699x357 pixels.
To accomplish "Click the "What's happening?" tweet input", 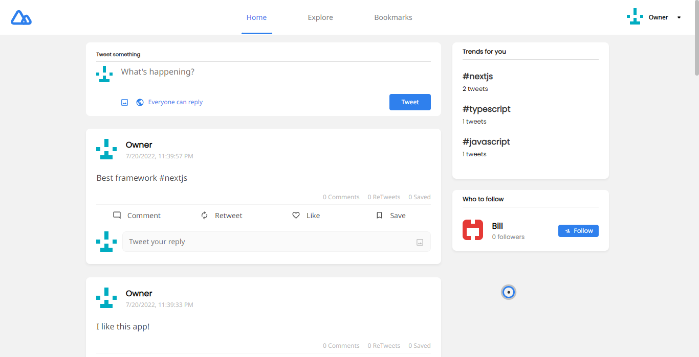I will point(276,72).
